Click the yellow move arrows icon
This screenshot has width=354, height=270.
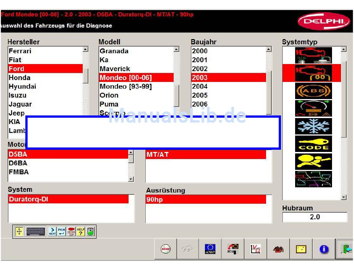click(19, 231)
